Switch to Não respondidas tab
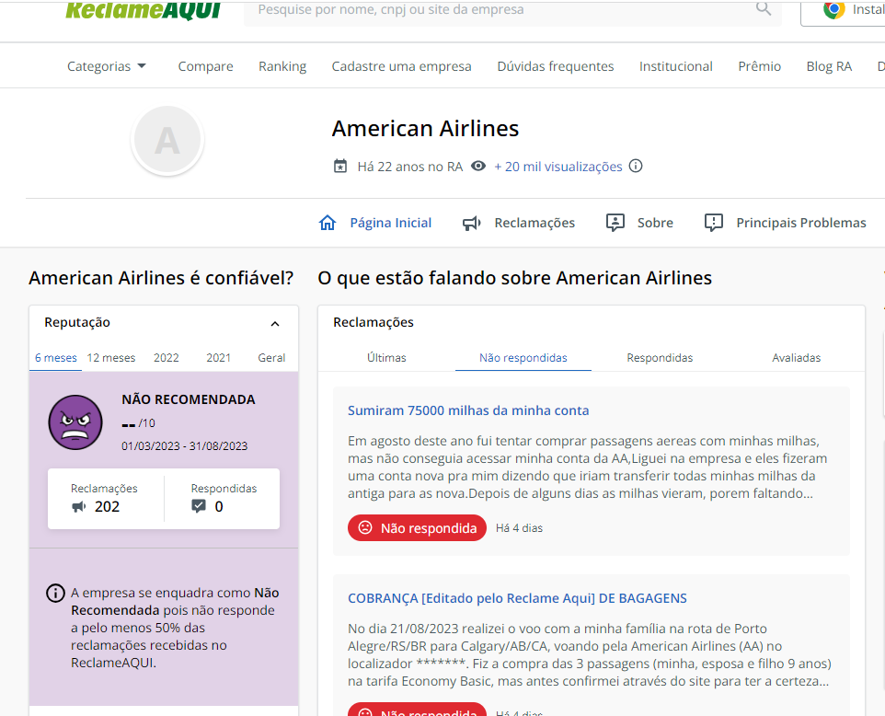 coord(523,357)
